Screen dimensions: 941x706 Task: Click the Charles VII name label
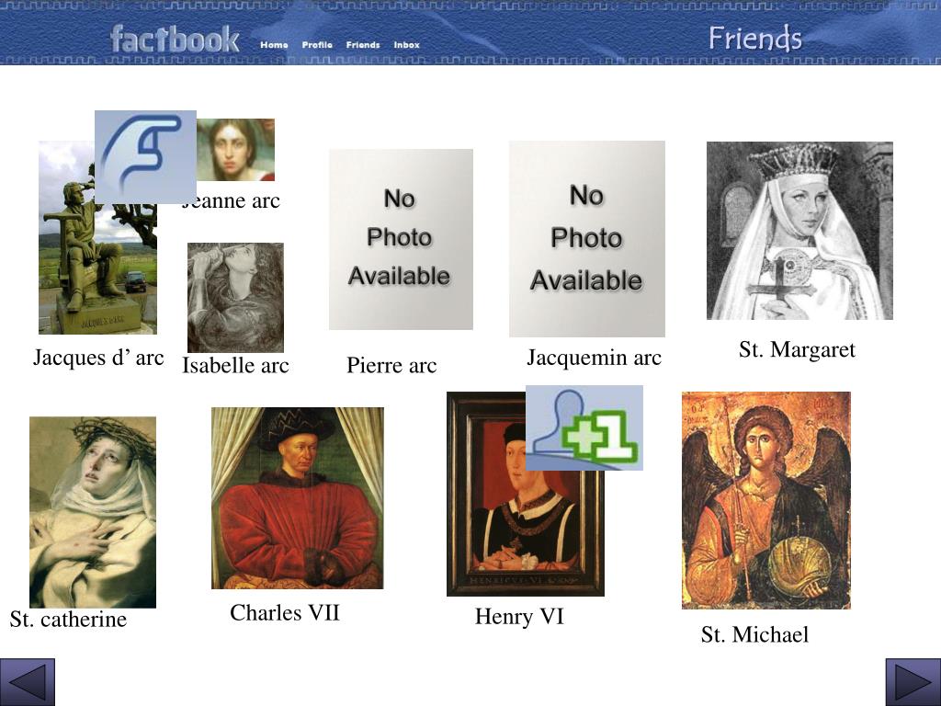click(x=285, y=613)
